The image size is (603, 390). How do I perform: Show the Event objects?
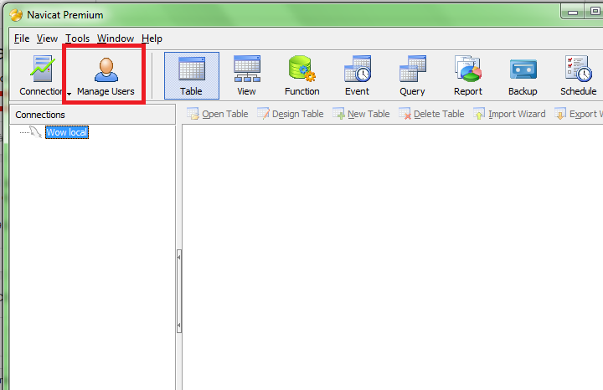pos(358,75)
